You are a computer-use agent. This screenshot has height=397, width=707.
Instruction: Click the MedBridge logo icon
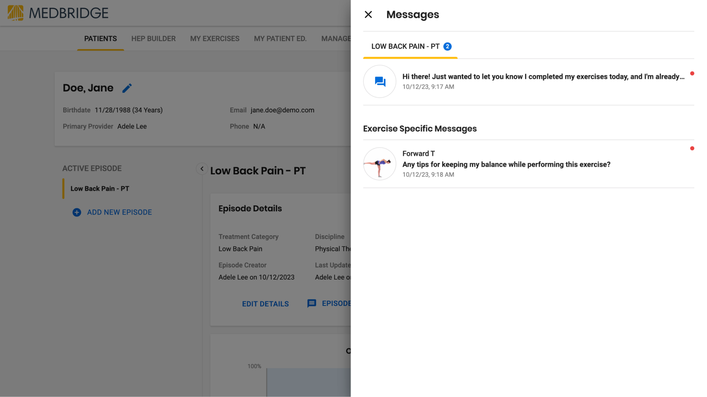point(15,13)
